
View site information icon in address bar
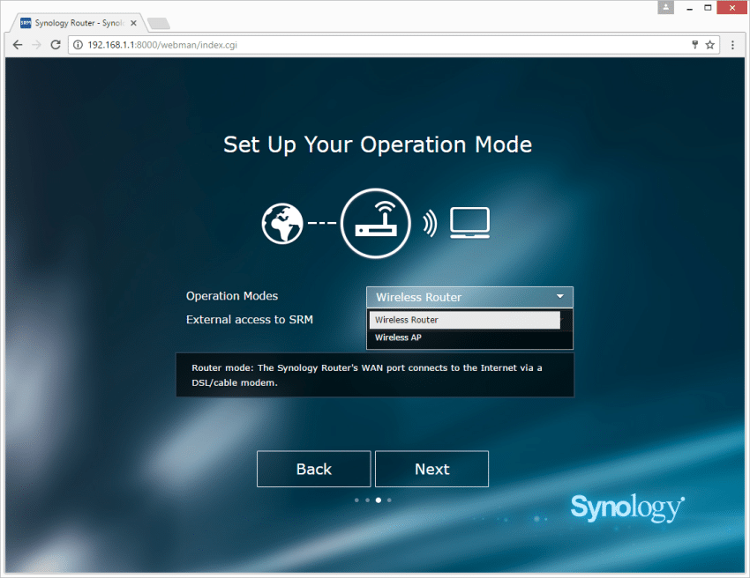[x=78, y=45]
